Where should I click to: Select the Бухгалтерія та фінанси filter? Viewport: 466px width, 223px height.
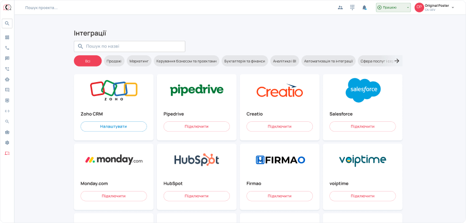click(245, 61)
